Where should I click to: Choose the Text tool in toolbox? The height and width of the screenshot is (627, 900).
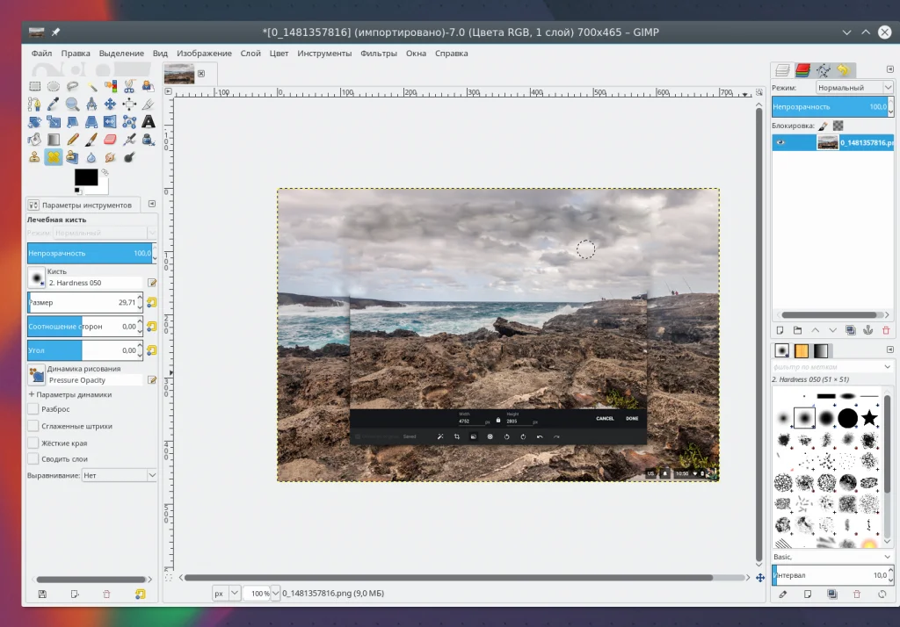[x=149, y=121]
